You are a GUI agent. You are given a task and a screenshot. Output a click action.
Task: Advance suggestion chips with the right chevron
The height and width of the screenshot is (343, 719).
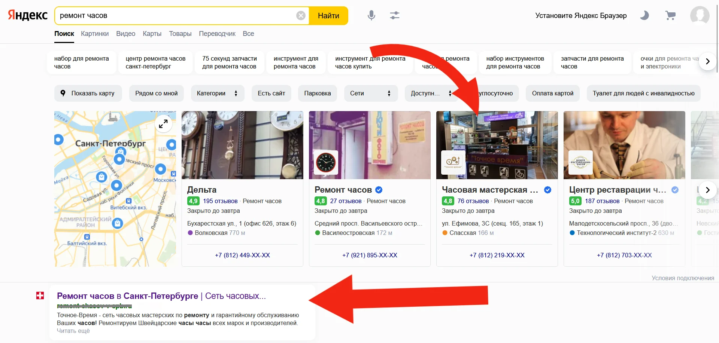tap(707, 61)
